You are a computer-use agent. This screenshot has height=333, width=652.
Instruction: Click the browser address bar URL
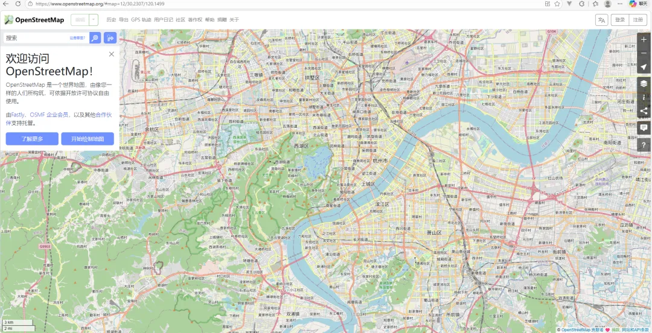click(100, 4)
